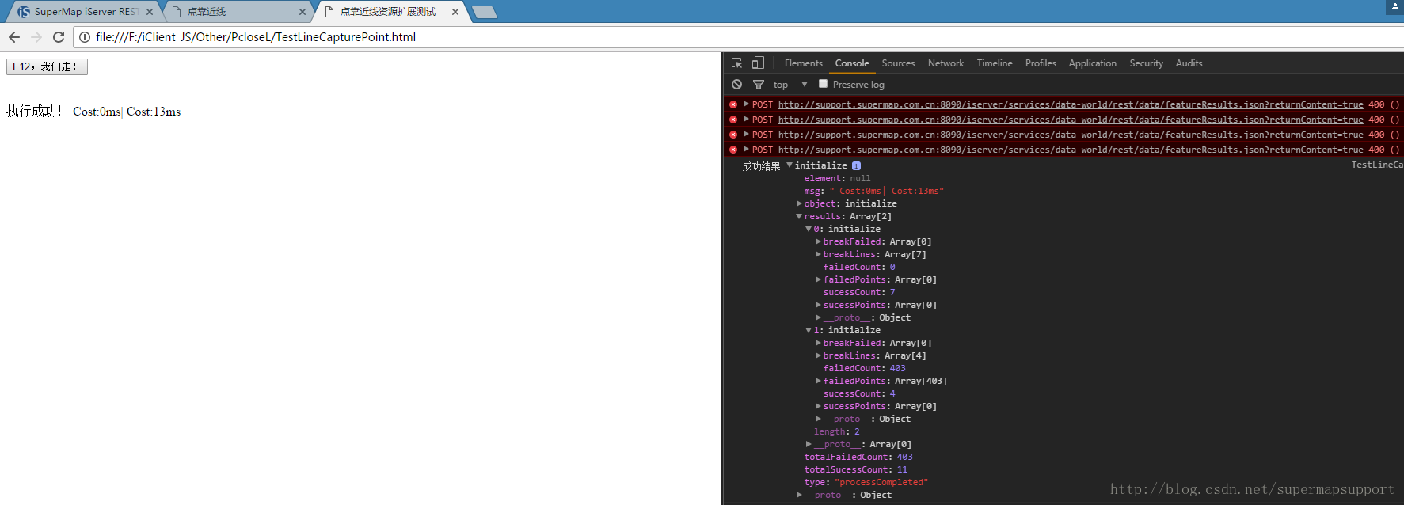Expand breakLines: Array[7]
Image resolution: width=1404 pixels, height=505 pixels.
[818, 254]
